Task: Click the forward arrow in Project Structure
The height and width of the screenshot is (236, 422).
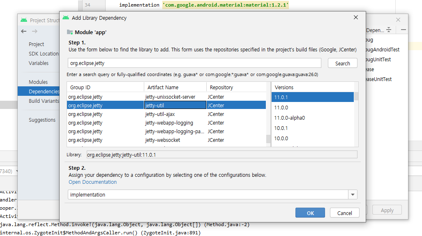Action: coord(35,31)
